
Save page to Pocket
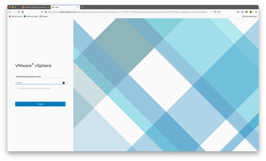215,12
